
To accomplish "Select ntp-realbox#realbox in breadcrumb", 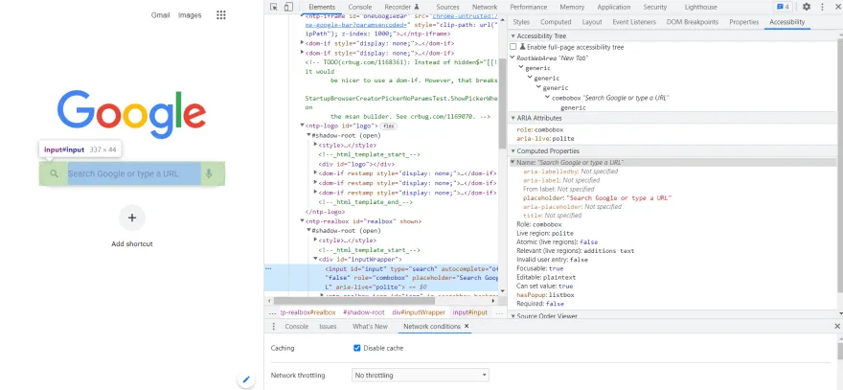I will 308,312.
